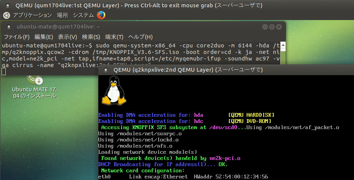Click the Using /modules/net/sunrpc.o line
This screenshot has width=354, height=180.
pyautogui.click(x=140, y=134)
